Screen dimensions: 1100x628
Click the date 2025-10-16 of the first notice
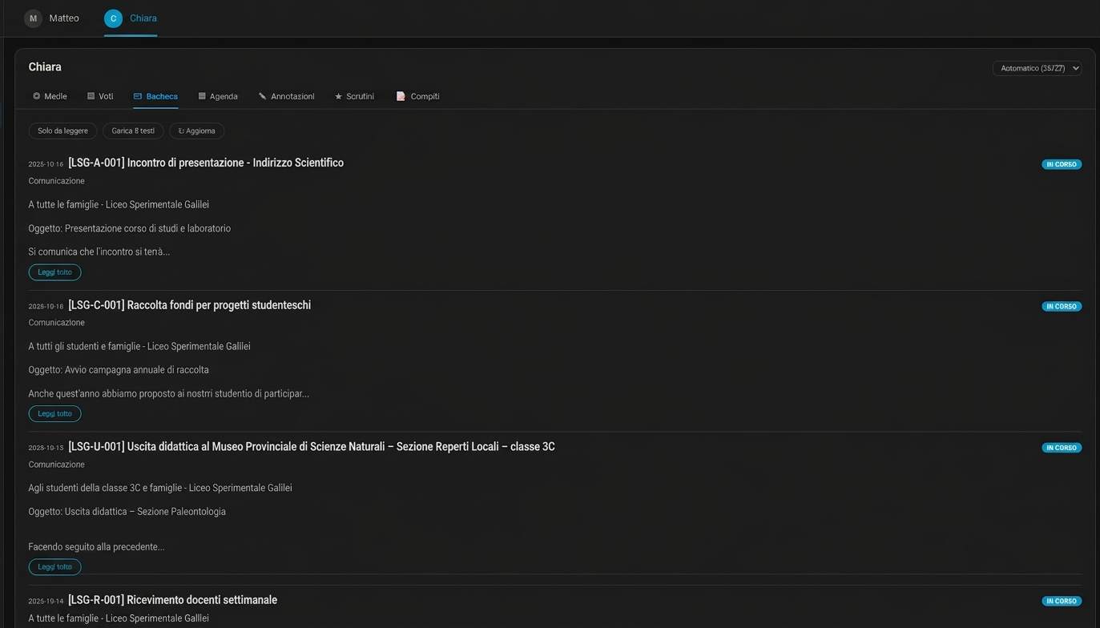(46, 164)
